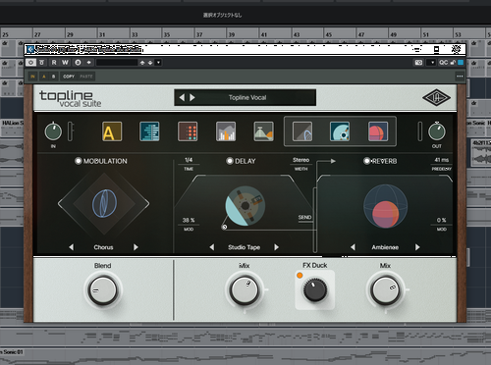The width and height of the screenshot is (491, 365).
Task: Select next reverb type right of Ambience
Action: click(x=417, y=247)
